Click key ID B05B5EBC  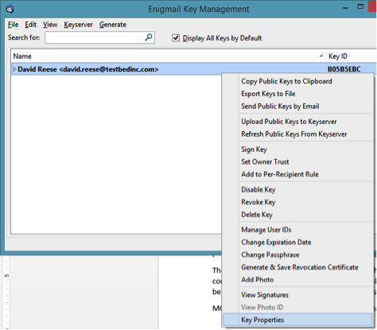[344, 69]
